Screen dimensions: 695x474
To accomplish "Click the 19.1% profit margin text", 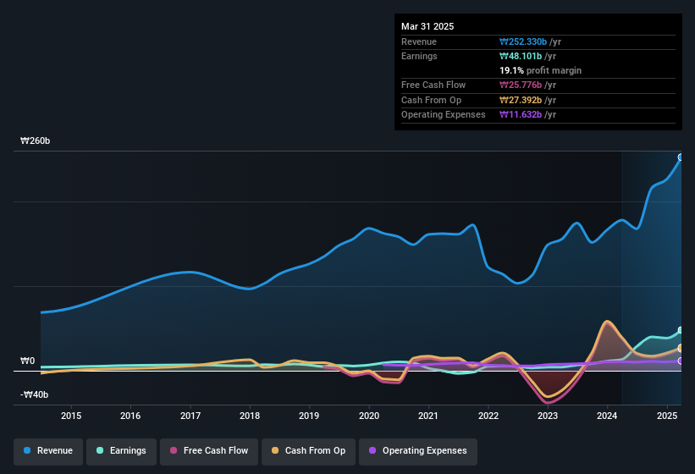I will [540, 70].
